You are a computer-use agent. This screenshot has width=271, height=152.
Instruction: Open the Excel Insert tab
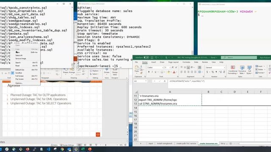click(153, 62)
